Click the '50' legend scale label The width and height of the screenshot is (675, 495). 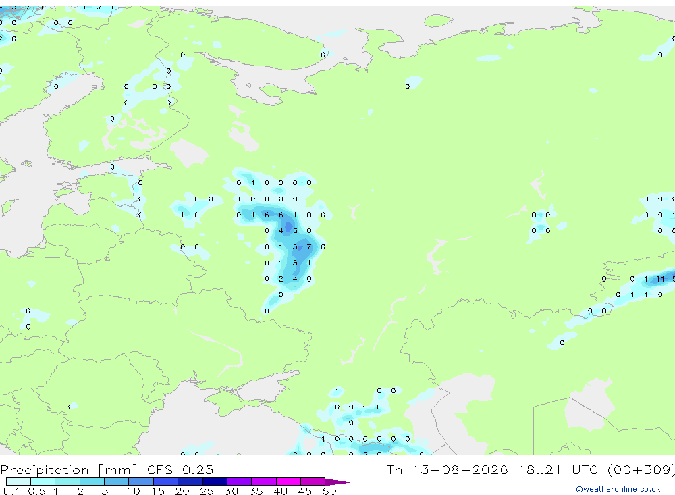[x=329, y=491]
